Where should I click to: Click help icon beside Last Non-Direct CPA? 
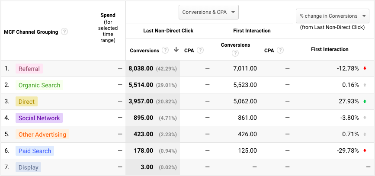point(200,50)
